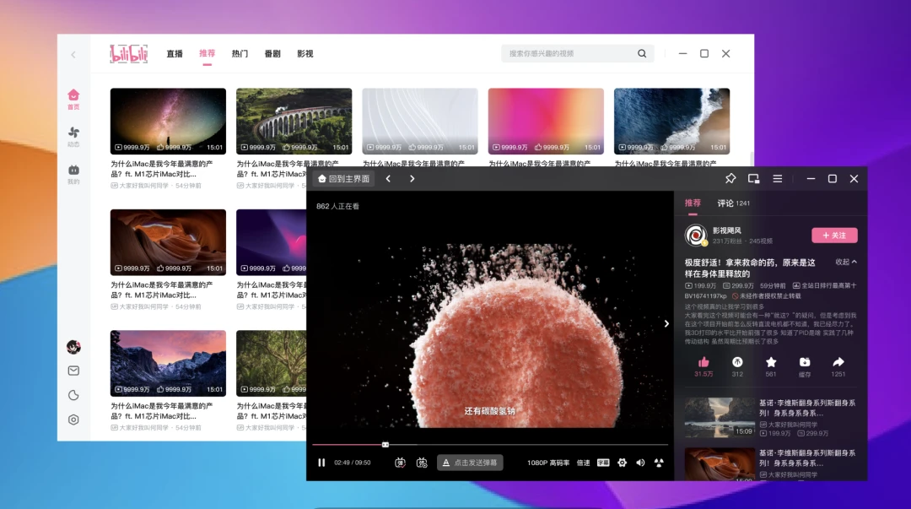Select the 评论 1241 tab
The width and height of the screenshot is (911, 509).
[x=733, y=203]
